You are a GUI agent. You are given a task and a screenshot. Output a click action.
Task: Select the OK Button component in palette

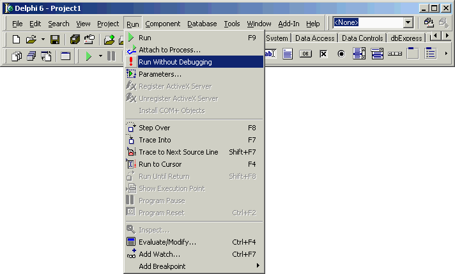[x=305, y=54]
